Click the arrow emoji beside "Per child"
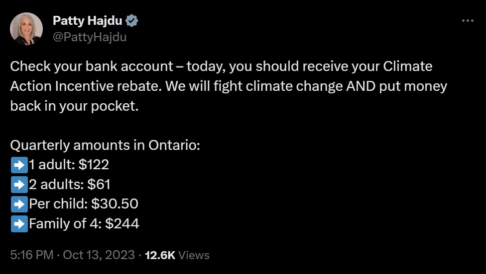 pyautogui.click(x=19, y=204)
